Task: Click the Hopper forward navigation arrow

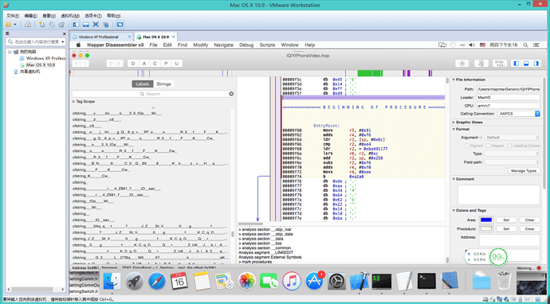Action: (84, 64)
